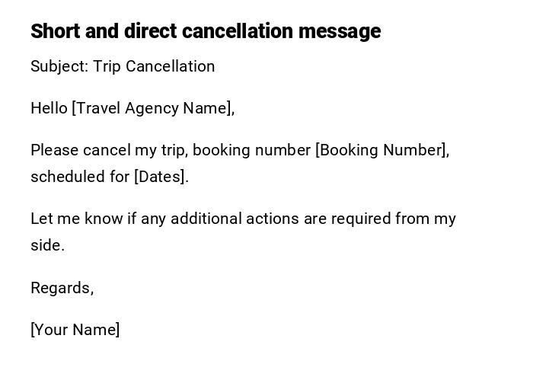Click the "Subject:" label
Viewport: 533px width, 377px height.
tap(59, 66)
